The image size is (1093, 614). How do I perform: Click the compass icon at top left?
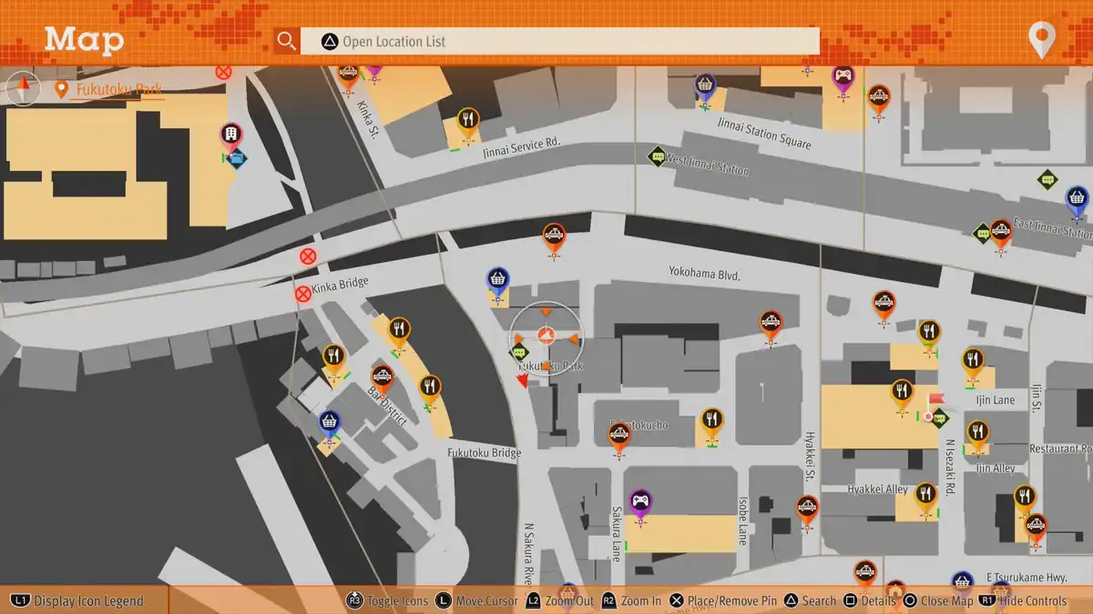23,89
